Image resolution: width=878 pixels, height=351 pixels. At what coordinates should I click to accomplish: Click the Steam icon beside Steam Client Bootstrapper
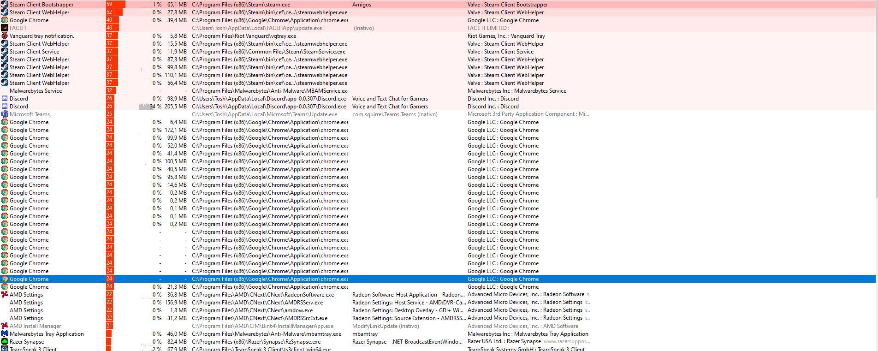pyautogui.click(x=5, y=5)
